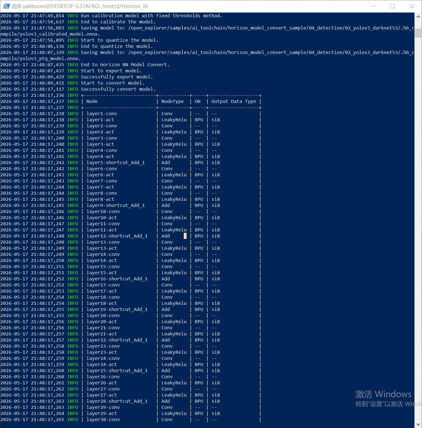Viewport: 422px width, 428px height.
Task: Click the 'layer1-act' node name
Action: coord(100,120)
